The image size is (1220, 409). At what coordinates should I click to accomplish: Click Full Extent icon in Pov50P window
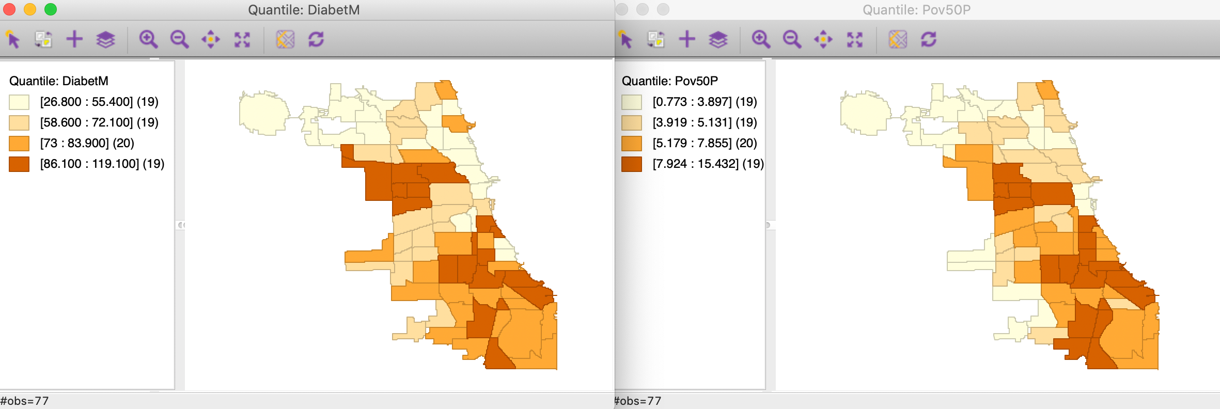(855, 39)
